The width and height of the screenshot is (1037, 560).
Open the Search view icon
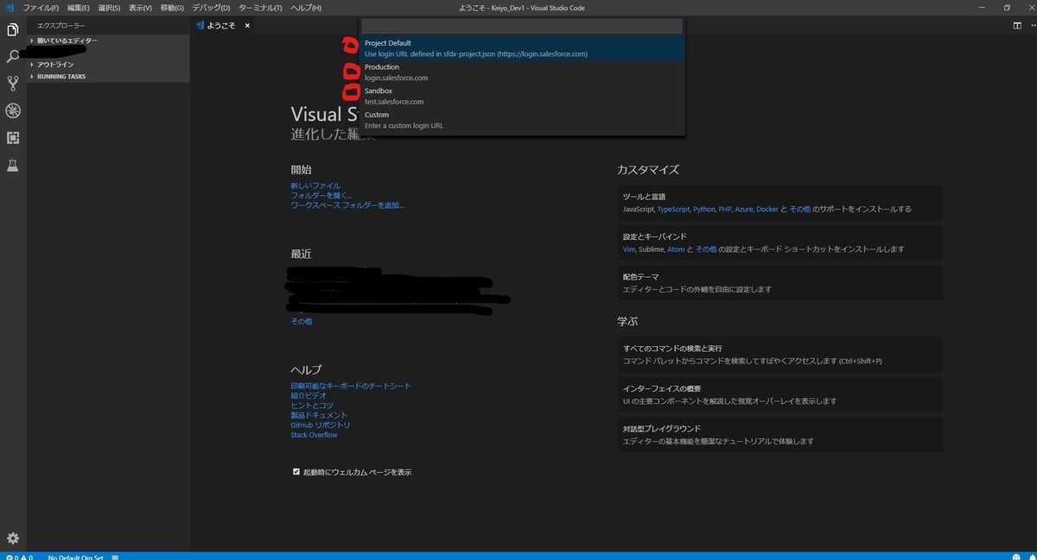pos(13,56)
